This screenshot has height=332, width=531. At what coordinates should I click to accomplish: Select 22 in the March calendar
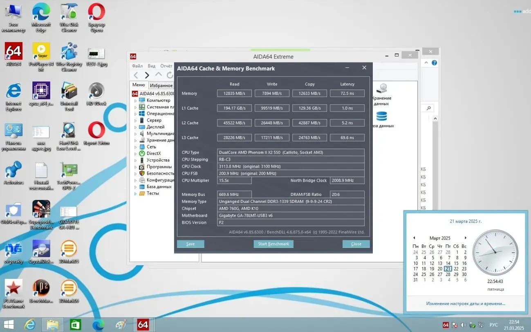(x=456, y=269)
